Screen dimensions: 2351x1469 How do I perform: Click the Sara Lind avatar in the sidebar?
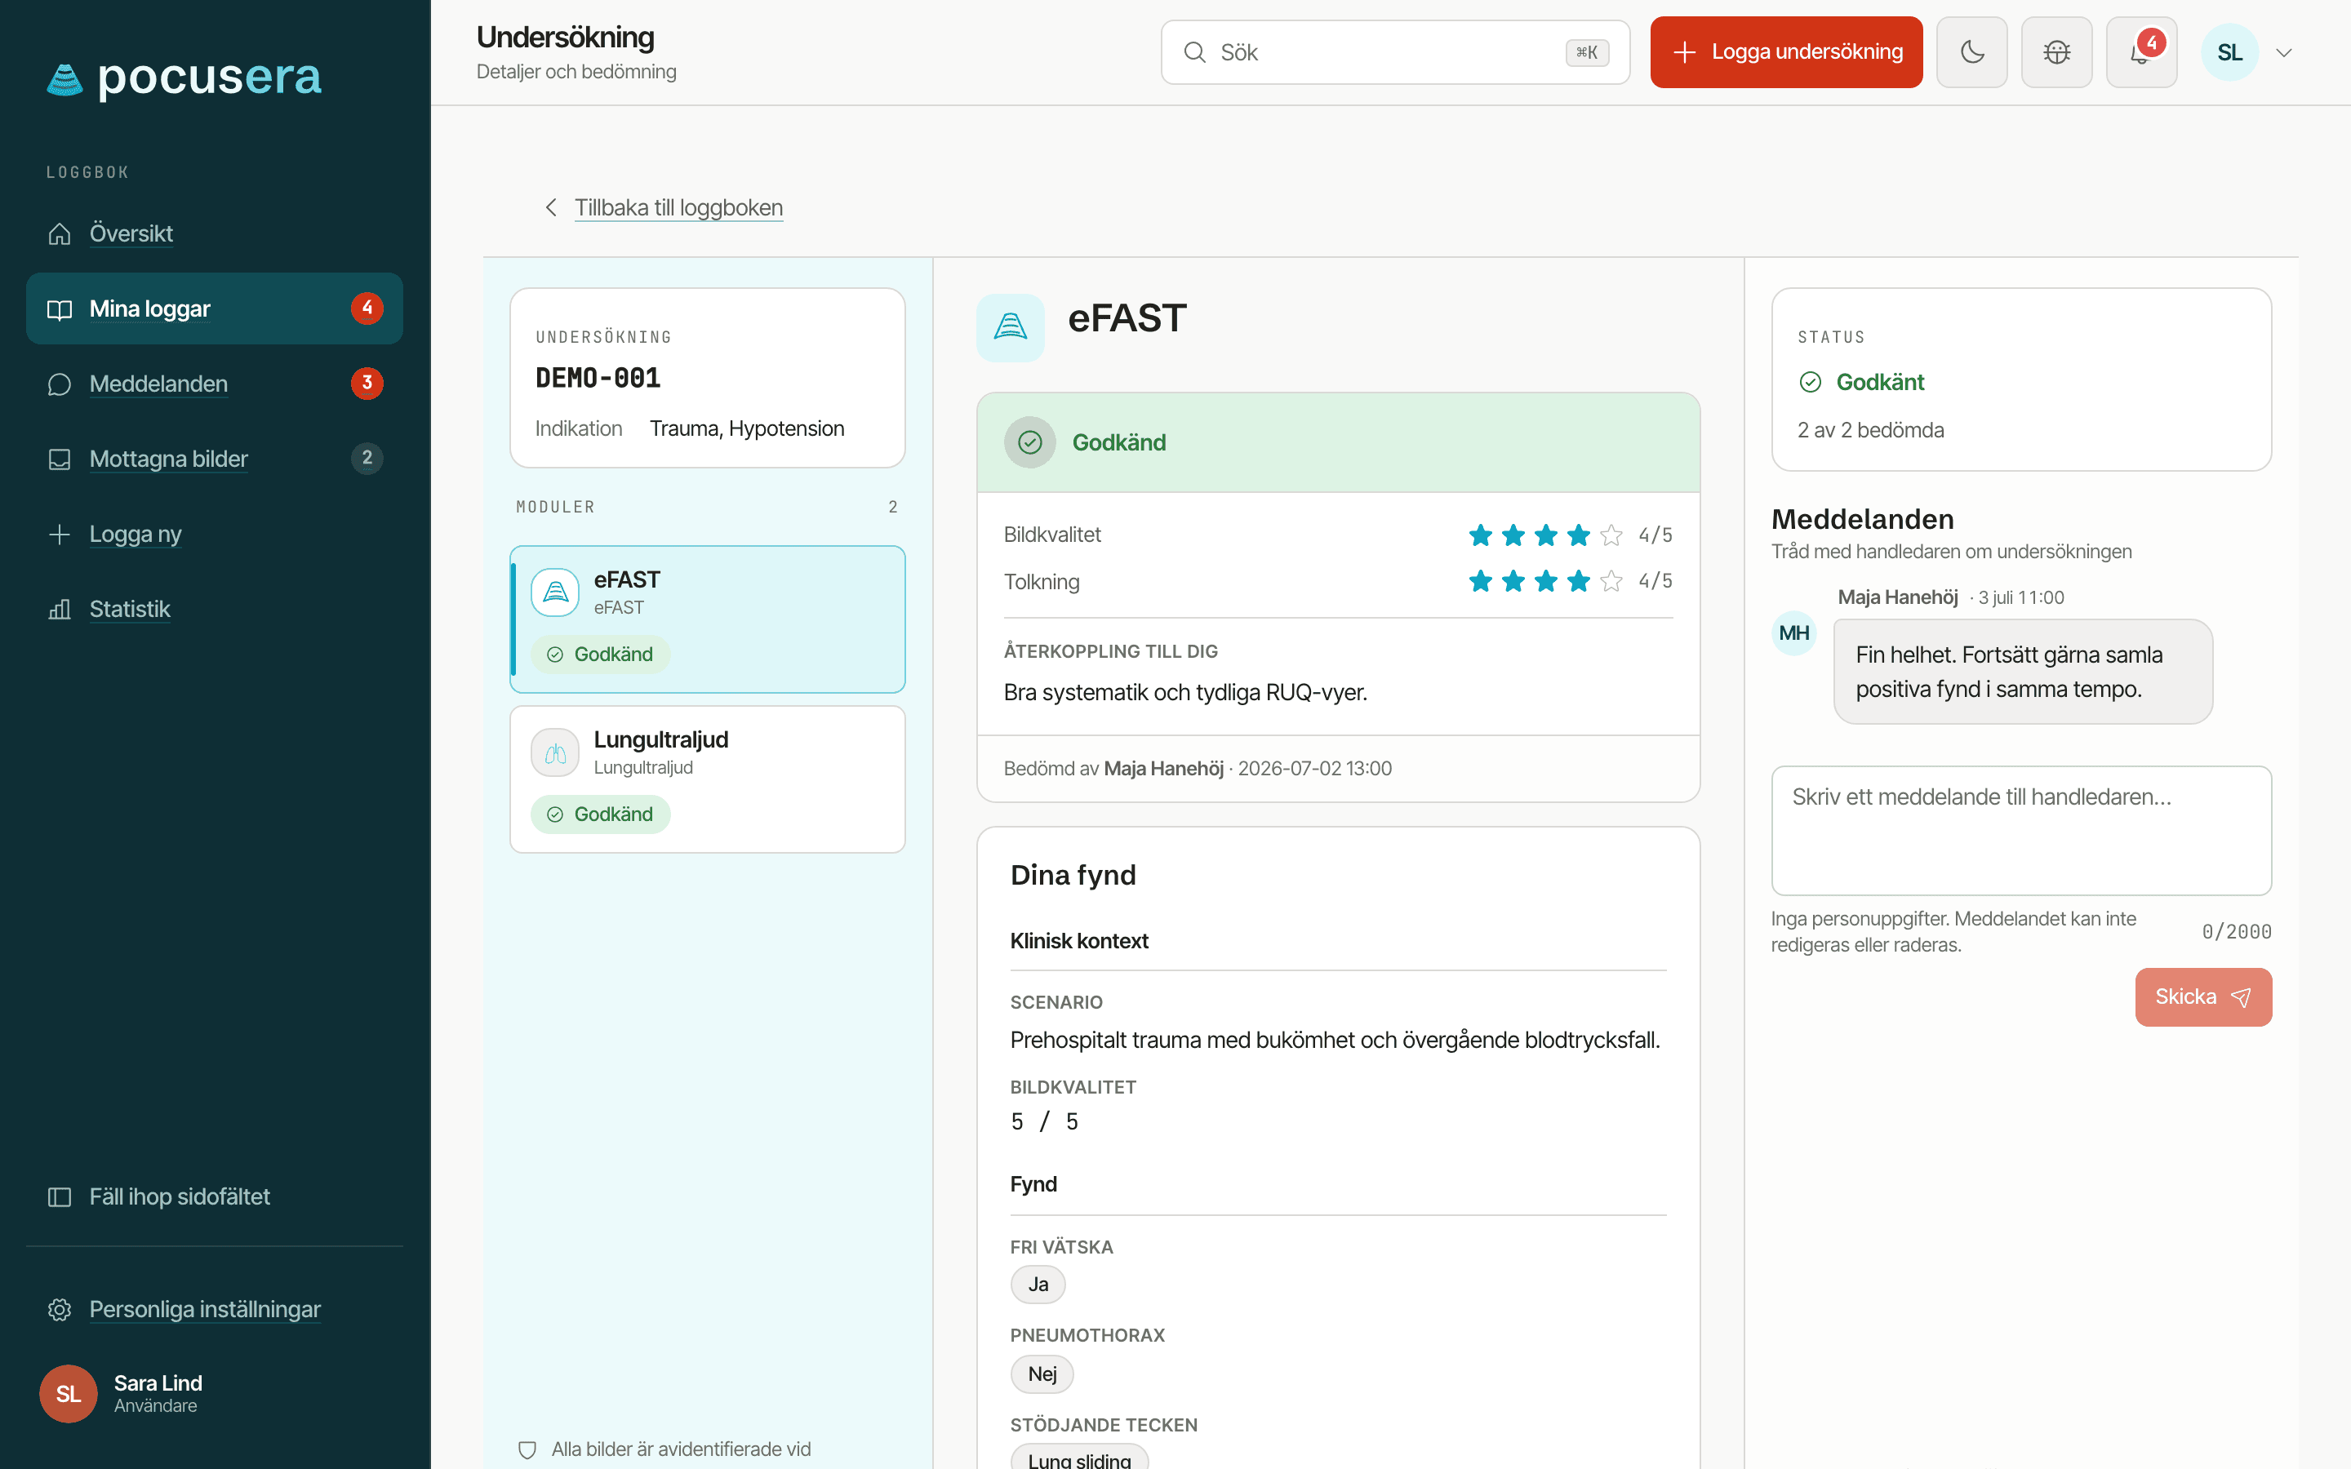click(68, 1393)
